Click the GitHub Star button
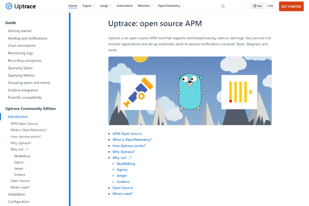This screenshot has height=206, width=309. pyautogui.click(x=257, y=6)
